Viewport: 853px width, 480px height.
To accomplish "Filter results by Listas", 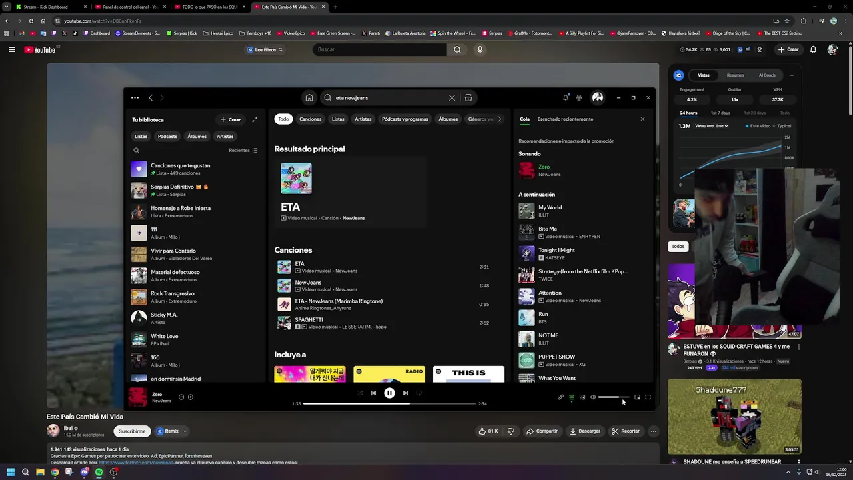I will tap(338, 119).
